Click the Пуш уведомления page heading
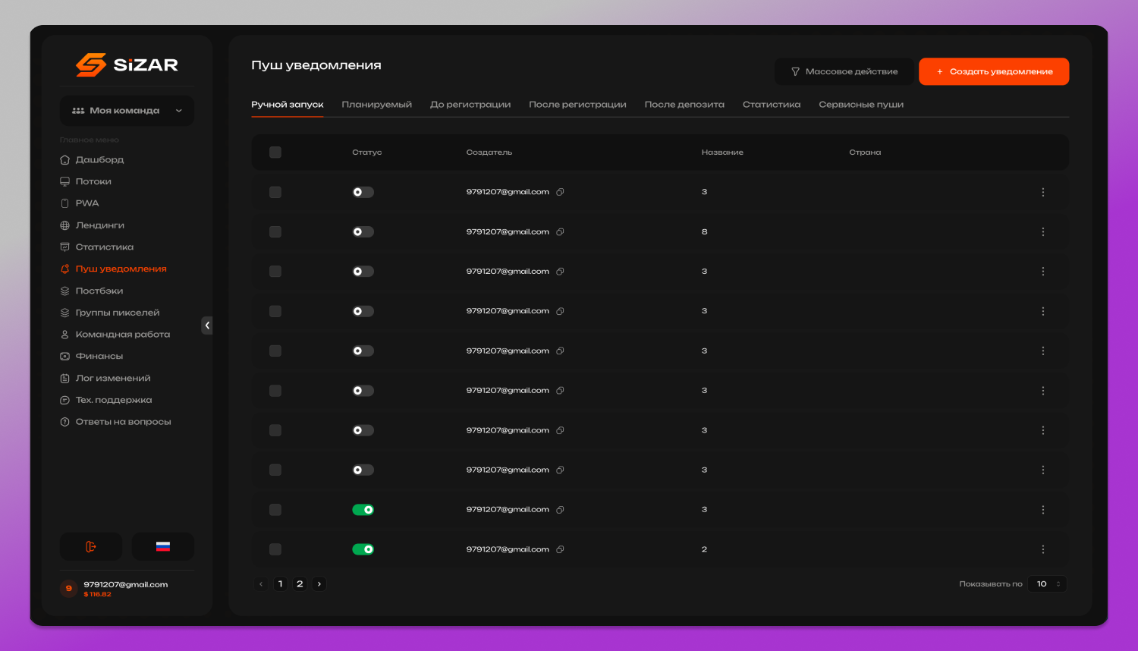 [x=316, y=65]
